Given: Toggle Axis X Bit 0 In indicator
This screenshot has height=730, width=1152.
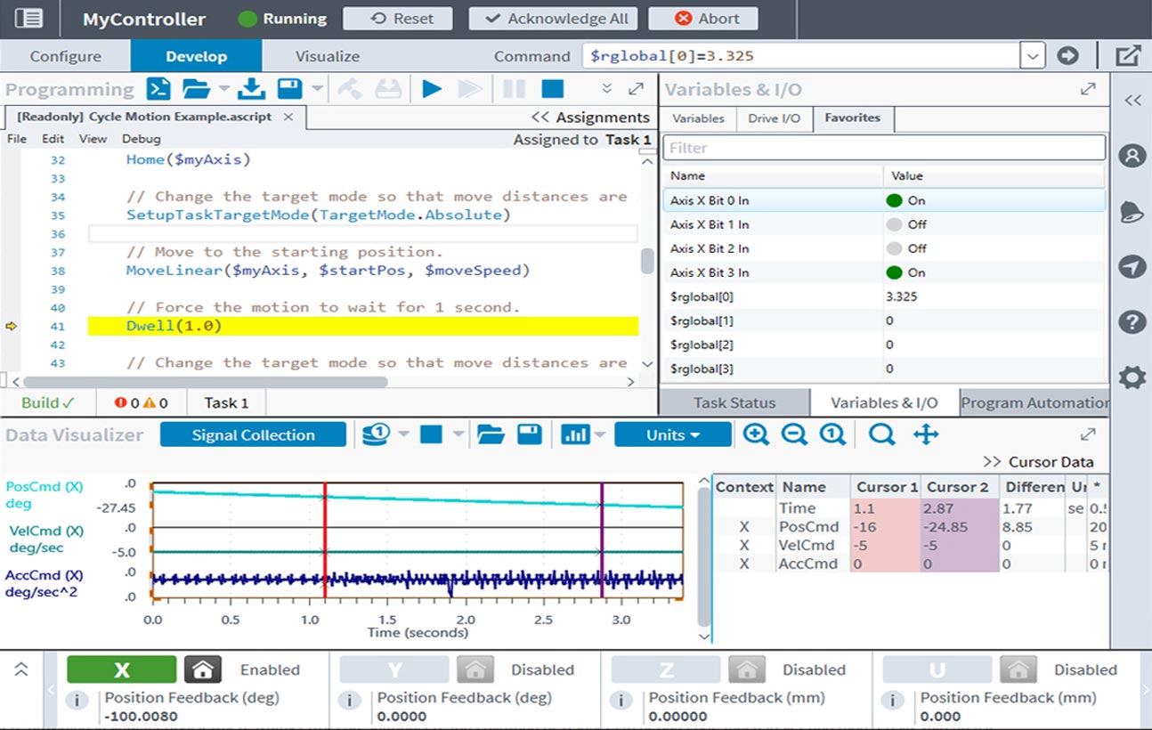Looking at the screenshot, I should (894, 200).
